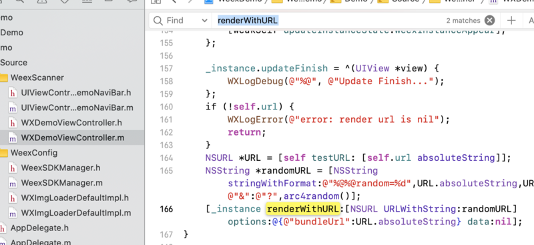Image resolution: width=534 pixels, height=245 pixels.
Task: Click the h icon beside WXImgLoaderDefaultImpl.h
Action: tap(13, 198)
